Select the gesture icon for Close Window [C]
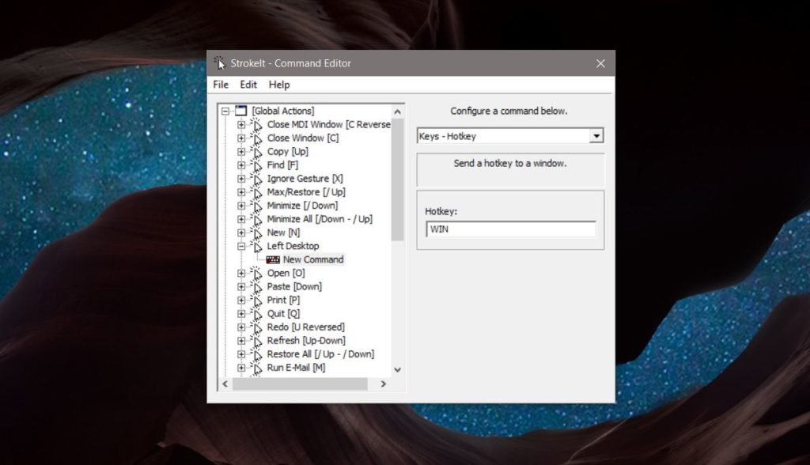The image size is (810, 465). [259, 138]
